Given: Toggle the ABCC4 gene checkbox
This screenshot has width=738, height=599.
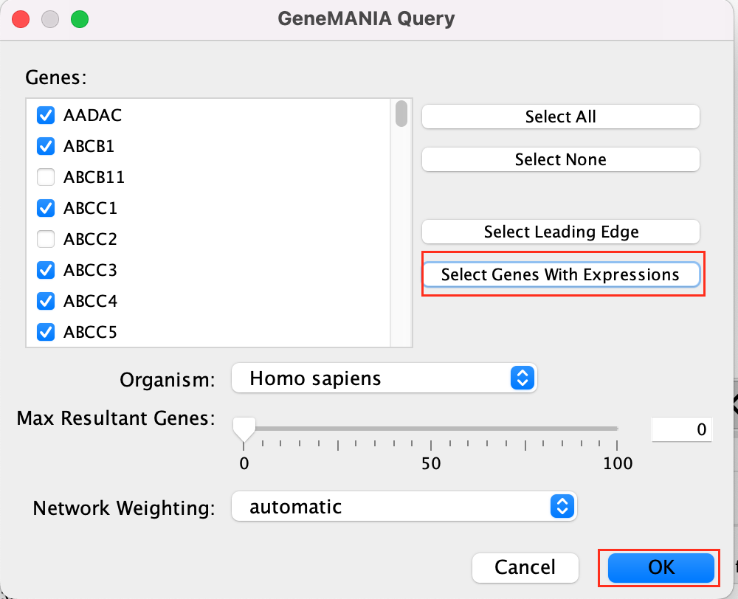Looking at the screenshot, I should pos(46,302).
